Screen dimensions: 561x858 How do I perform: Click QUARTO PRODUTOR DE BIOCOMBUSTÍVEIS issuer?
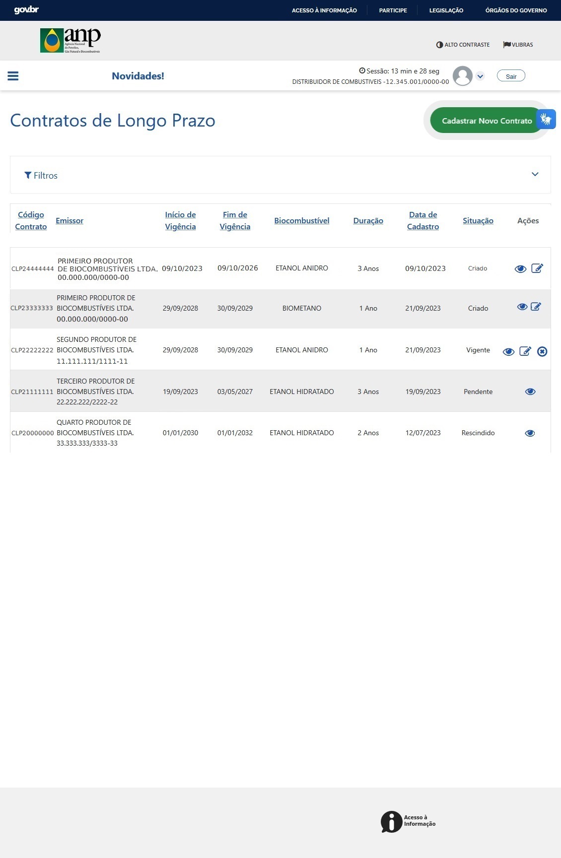coord(95,433)
